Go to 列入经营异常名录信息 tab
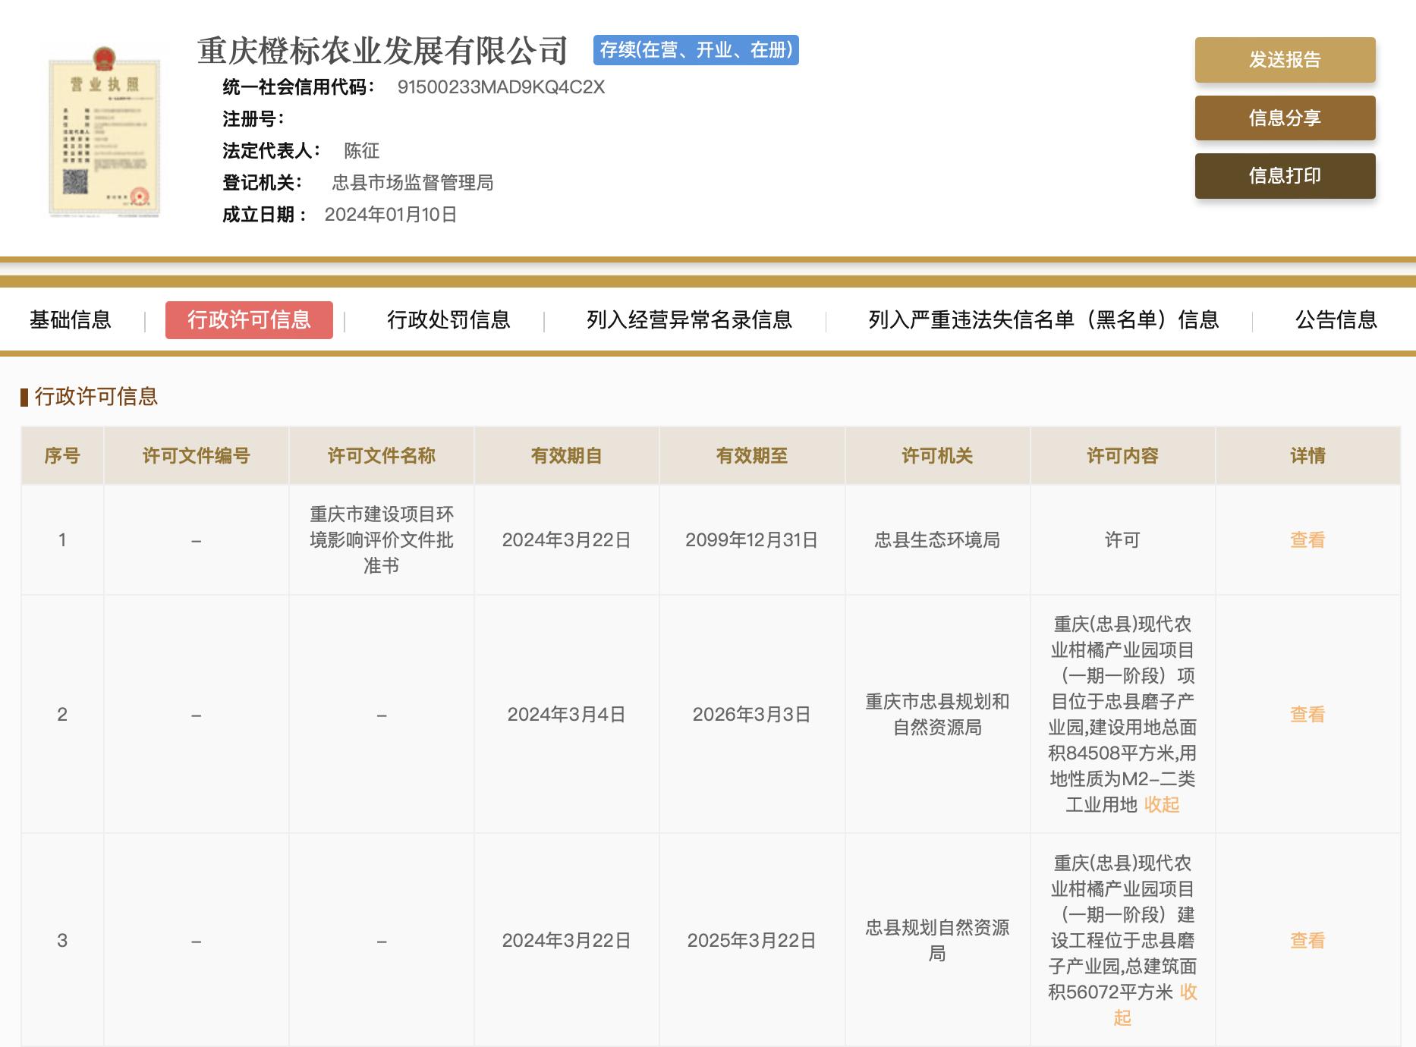The image size is (1416, 1047). pyautogui.click(x=689, y=320)
